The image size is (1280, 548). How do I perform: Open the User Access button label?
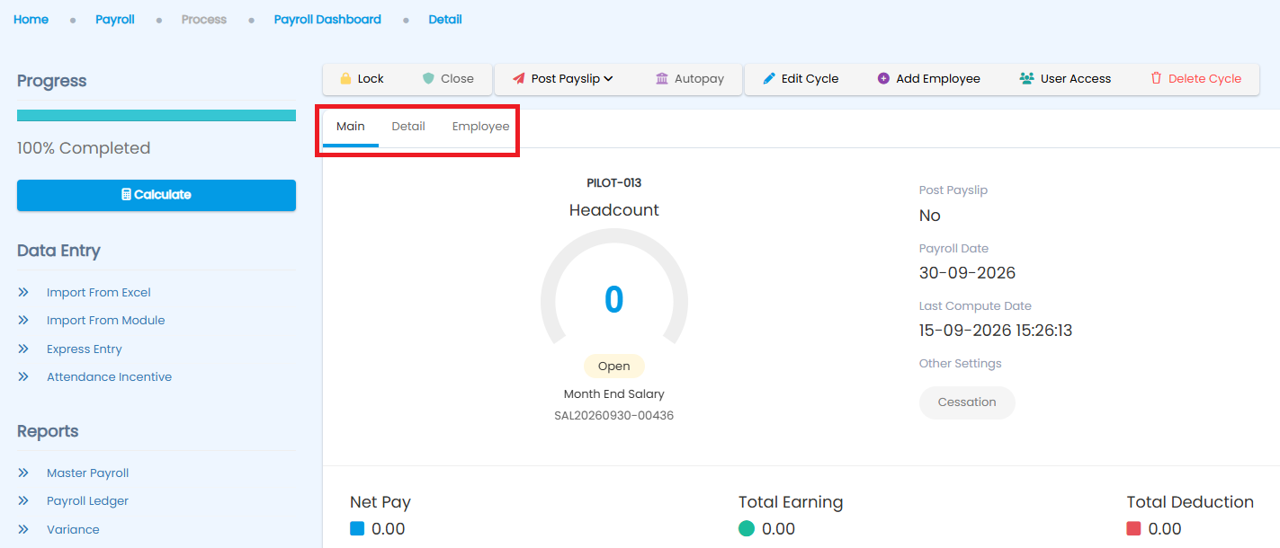click(1076, 79)
